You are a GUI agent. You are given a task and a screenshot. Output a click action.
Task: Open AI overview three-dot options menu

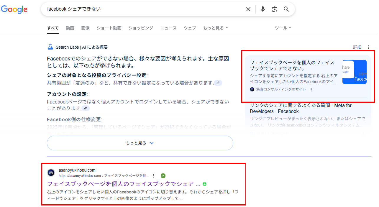coord(368,47)
